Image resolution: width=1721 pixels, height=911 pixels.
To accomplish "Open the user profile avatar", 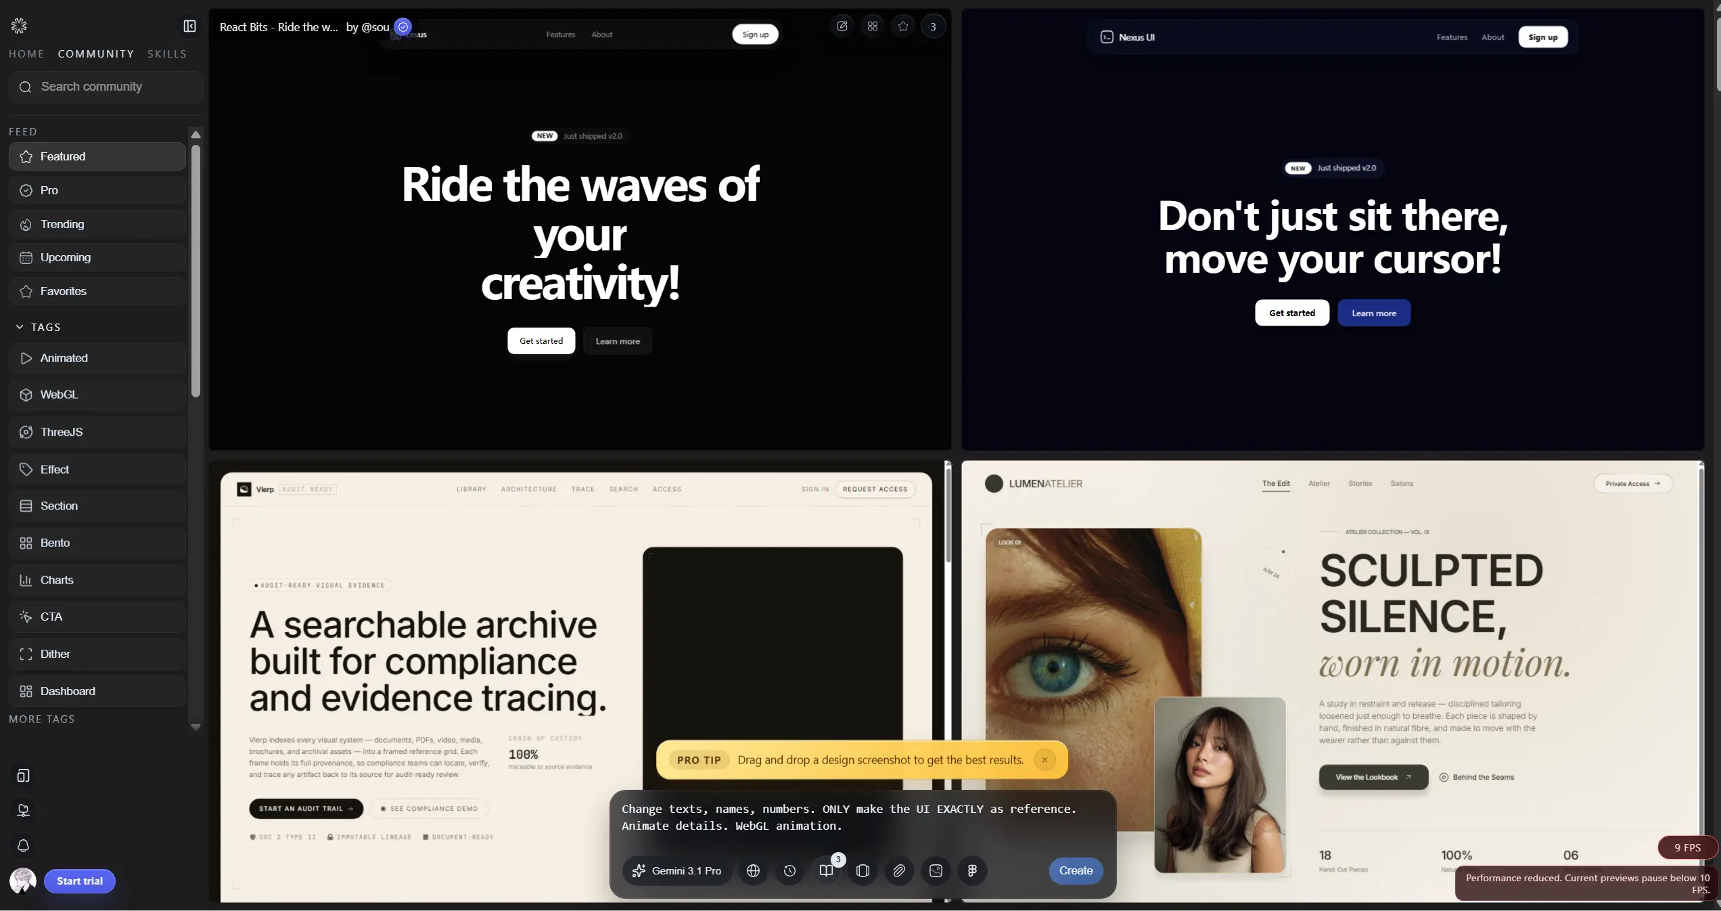I will (23, 881).
